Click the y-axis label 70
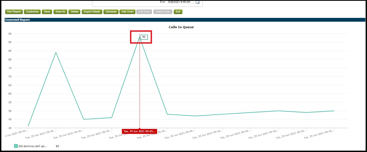The height and width of the screenshot is (152, 367). coord(10,76)
